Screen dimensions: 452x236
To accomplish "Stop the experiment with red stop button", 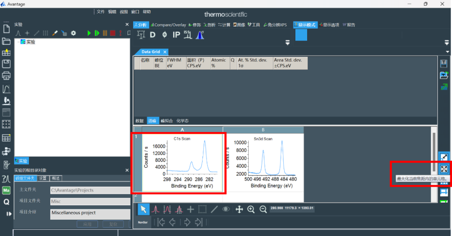I will 113,33.
